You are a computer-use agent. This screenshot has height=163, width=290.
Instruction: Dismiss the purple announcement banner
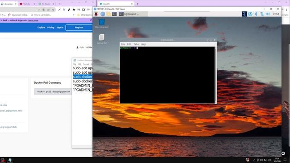coord(91,20)
